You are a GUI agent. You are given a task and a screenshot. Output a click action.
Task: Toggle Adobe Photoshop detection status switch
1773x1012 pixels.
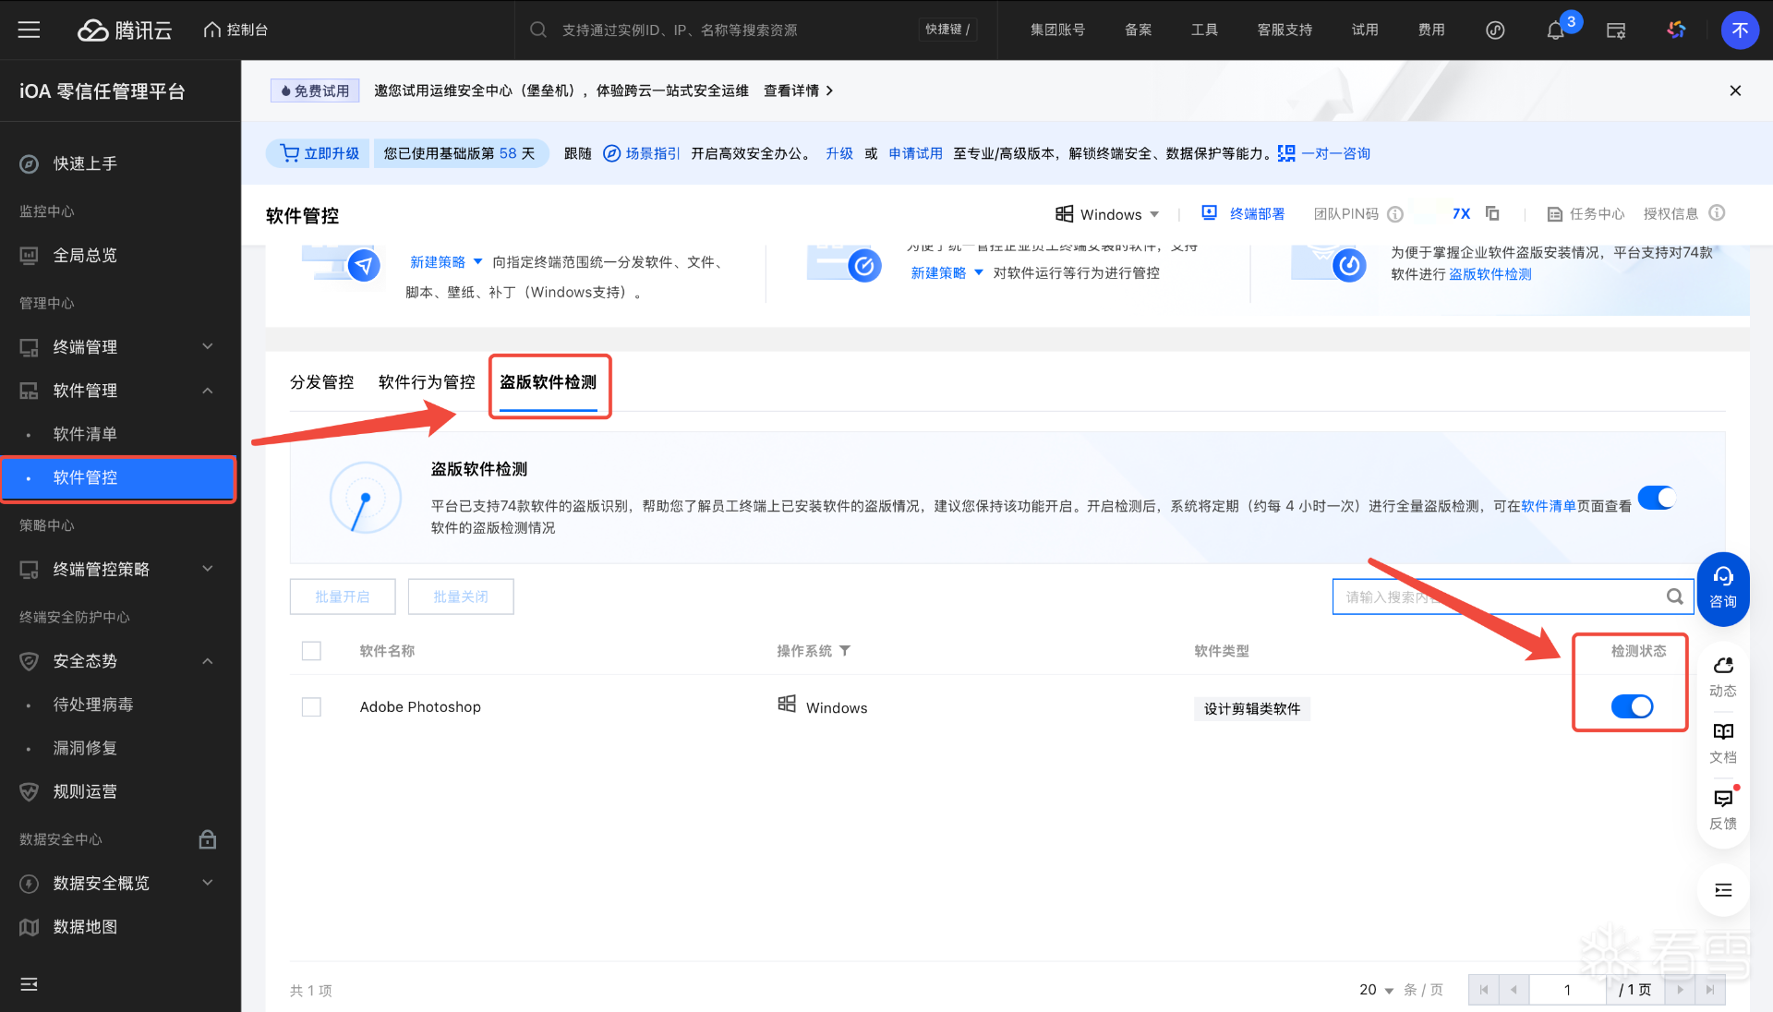[x=1632, y=706]
